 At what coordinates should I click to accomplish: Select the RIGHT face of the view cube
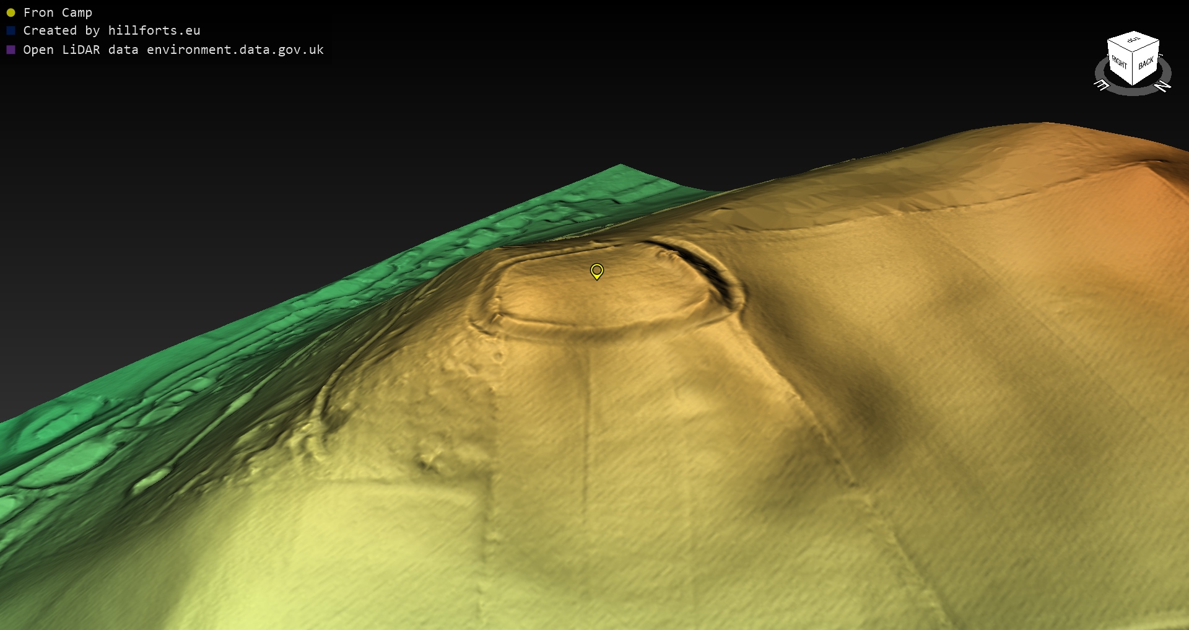point(1119,62)
